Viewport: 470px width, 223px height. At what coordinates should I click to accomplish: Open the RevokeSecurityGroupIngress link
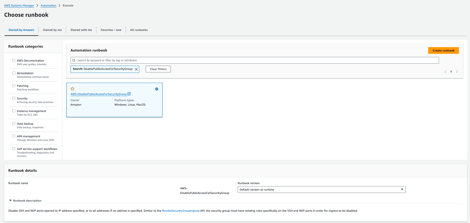181,211
